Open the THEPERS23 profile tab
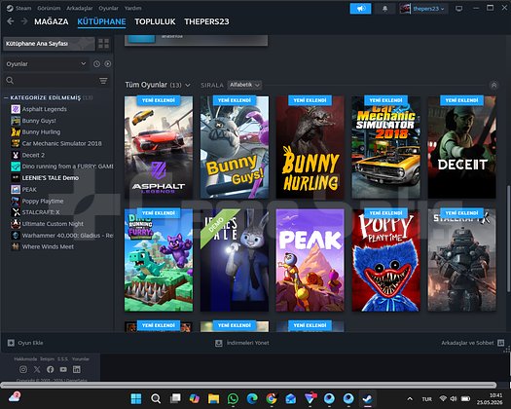 point(206,21)
